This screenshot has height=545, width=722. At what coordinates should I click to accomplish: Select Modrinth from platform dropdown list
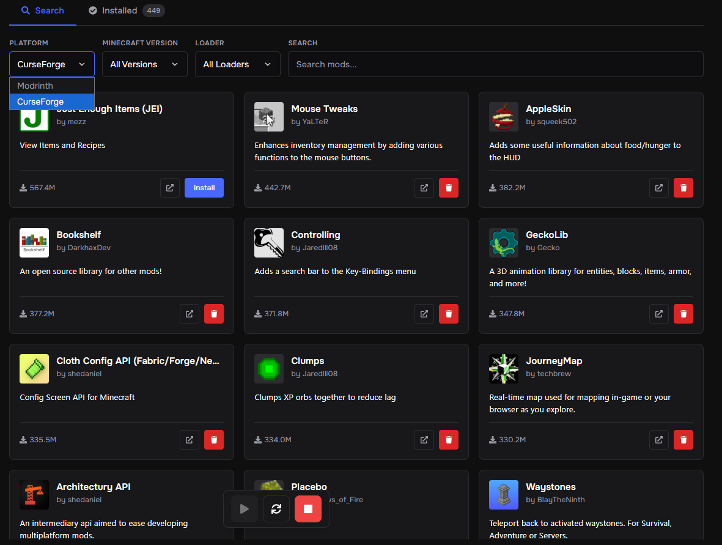click(x=51, y=86)
